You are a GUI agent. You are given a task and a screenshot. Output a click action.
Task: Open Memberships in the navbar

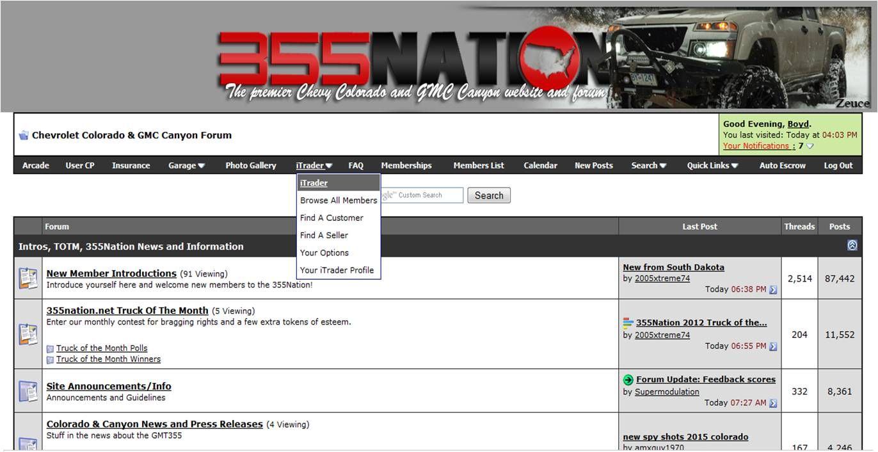pos(406,165)
